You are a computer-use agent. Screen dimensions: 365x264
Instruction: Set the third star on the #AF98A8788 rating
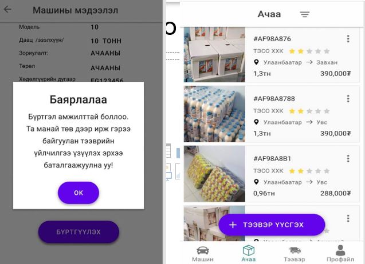click(309, 111)
